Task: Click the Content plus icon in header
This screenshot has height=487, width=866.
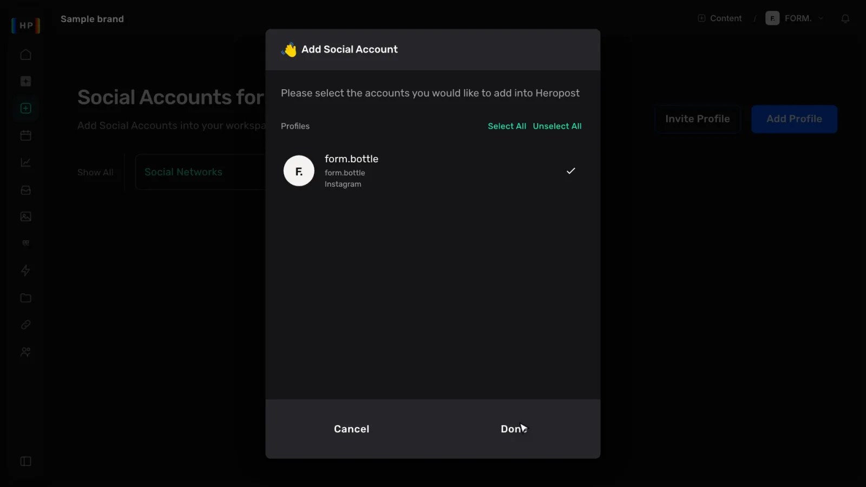Action: 701,18
